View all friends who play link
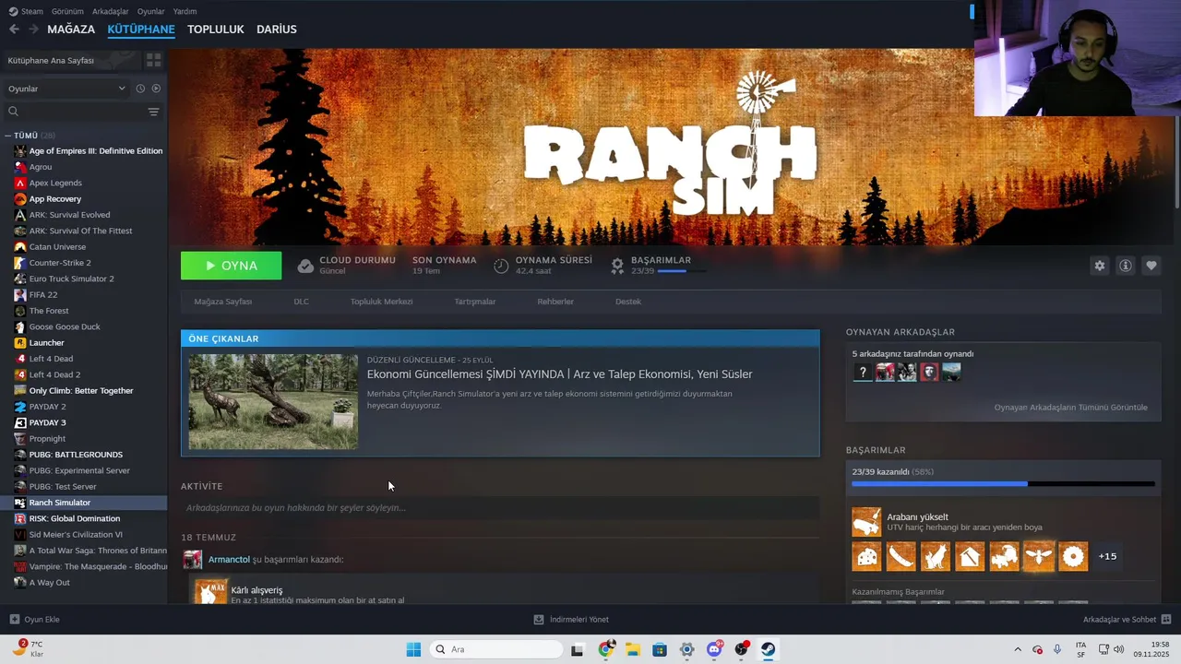This screenshot has width=1181, height=664. [x=1070, y=408]
